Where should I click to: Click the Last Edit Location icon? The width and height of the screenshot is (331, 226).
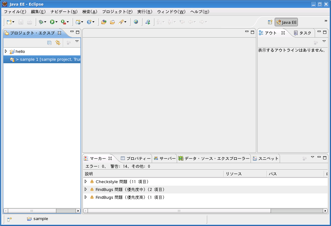(x=182, y=22)
